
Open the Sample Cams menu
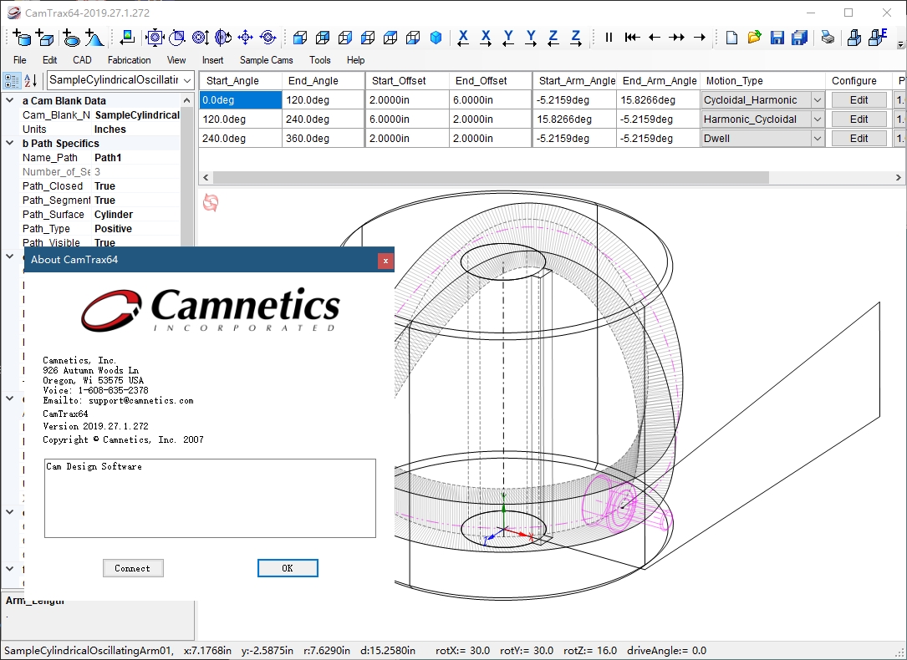click(266, 60)
